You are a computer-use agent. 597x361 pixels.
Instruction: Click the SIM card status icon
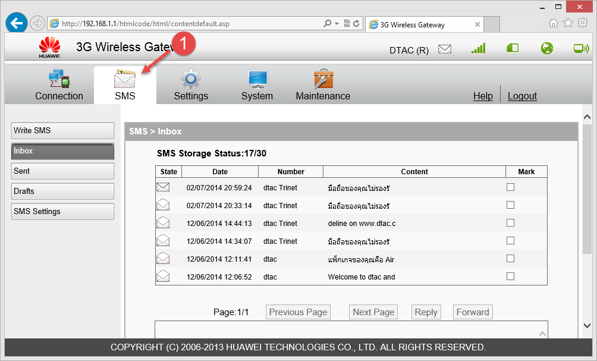click(513, 48)
